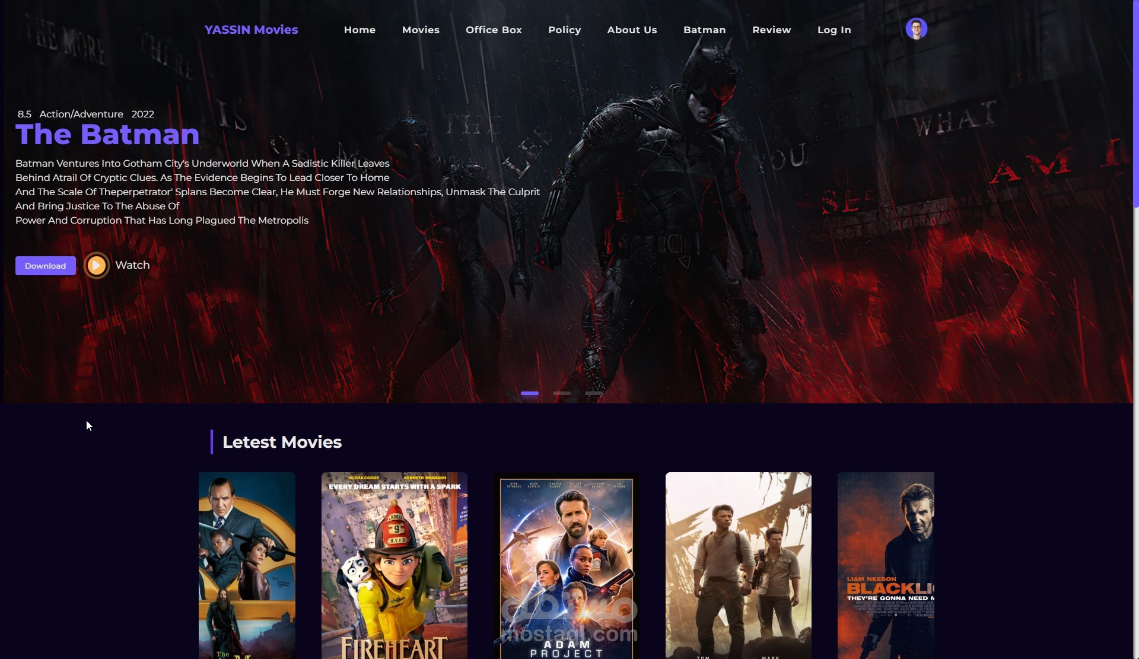Navigate to Office Box
Screen dimensions: 1139x659
(494, 30)
